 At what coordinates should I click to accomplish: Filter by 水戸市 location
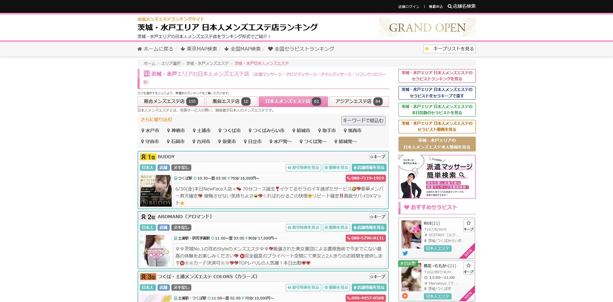(x=150, y=131)
